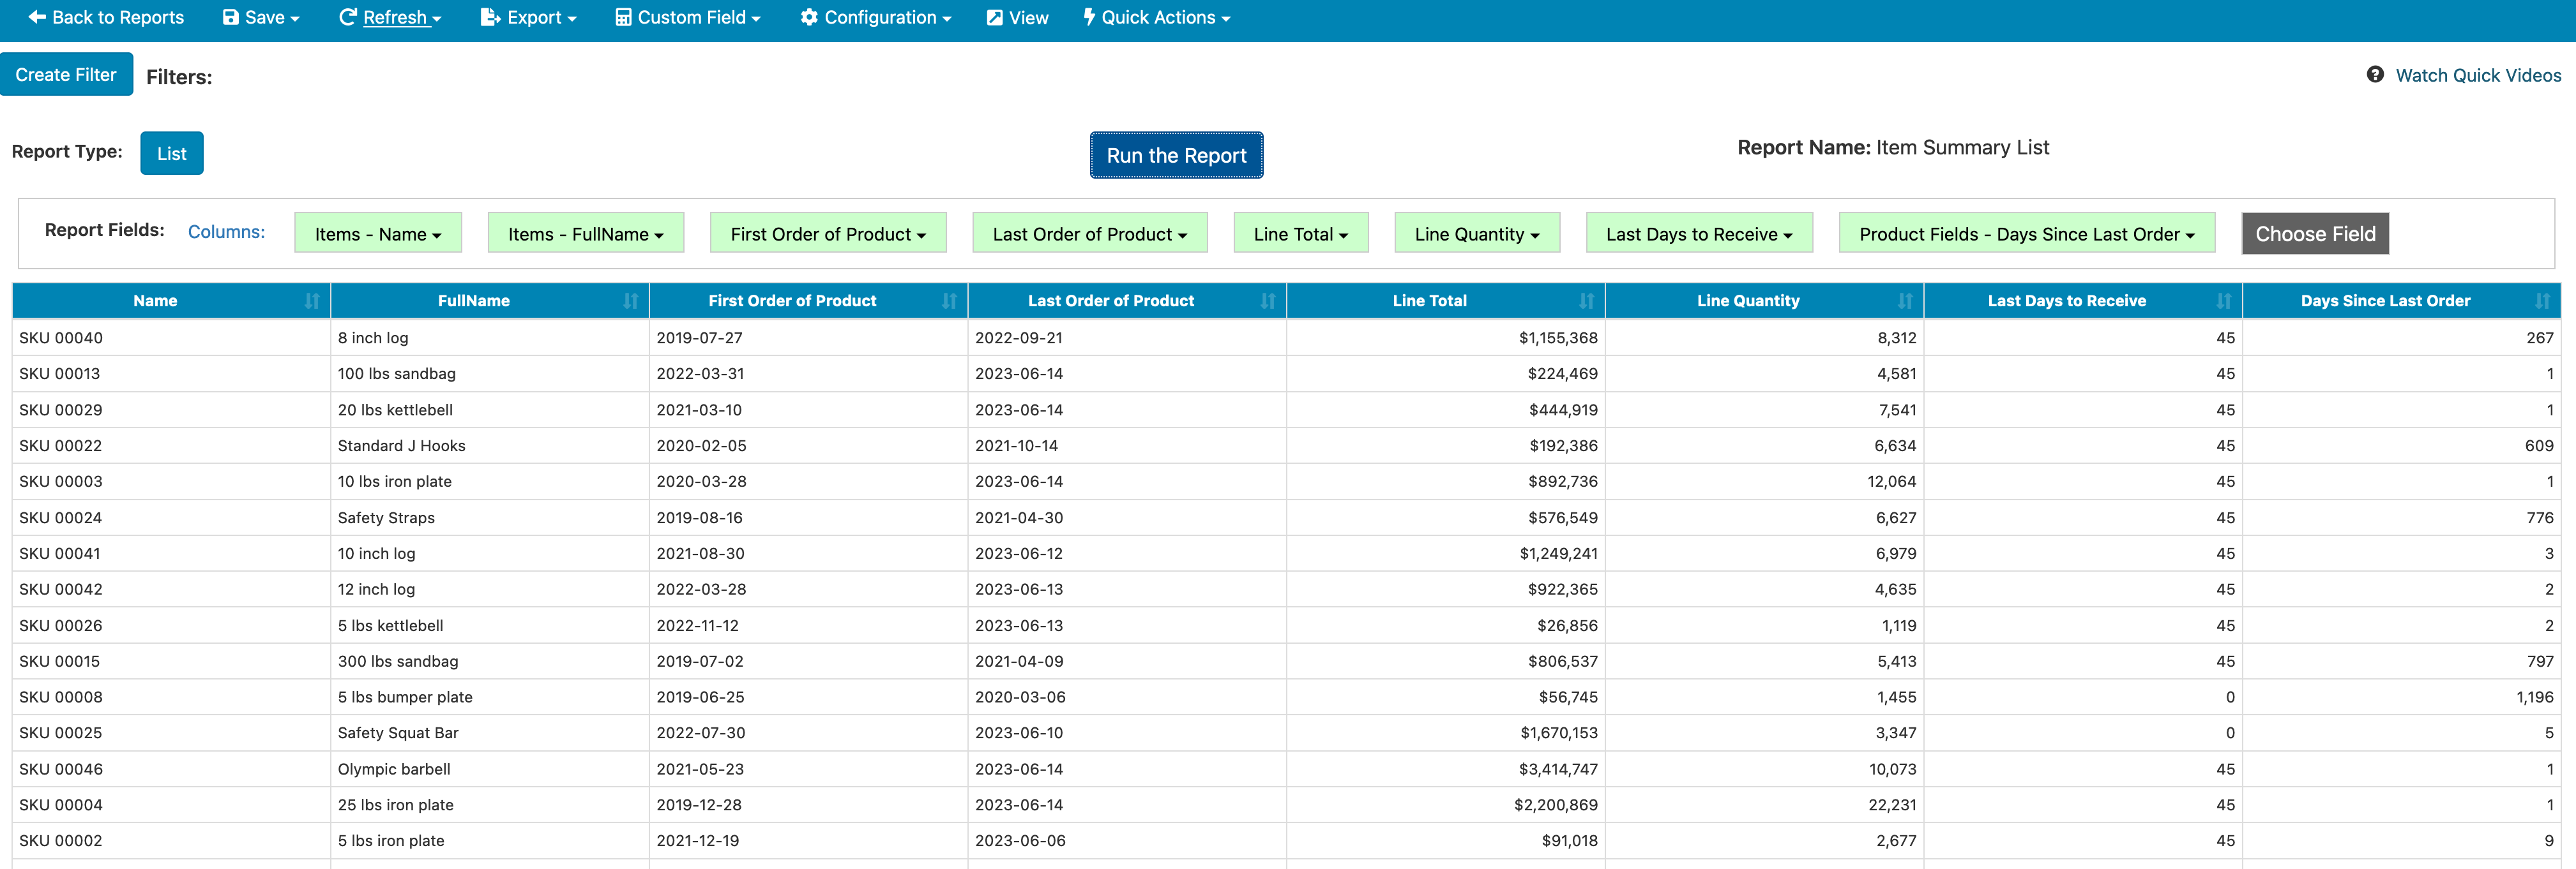Viewport: 2576px width, 869px height.
Task: Click the help icon beside Watch Quick Videos
Action: click(2375, 75)
